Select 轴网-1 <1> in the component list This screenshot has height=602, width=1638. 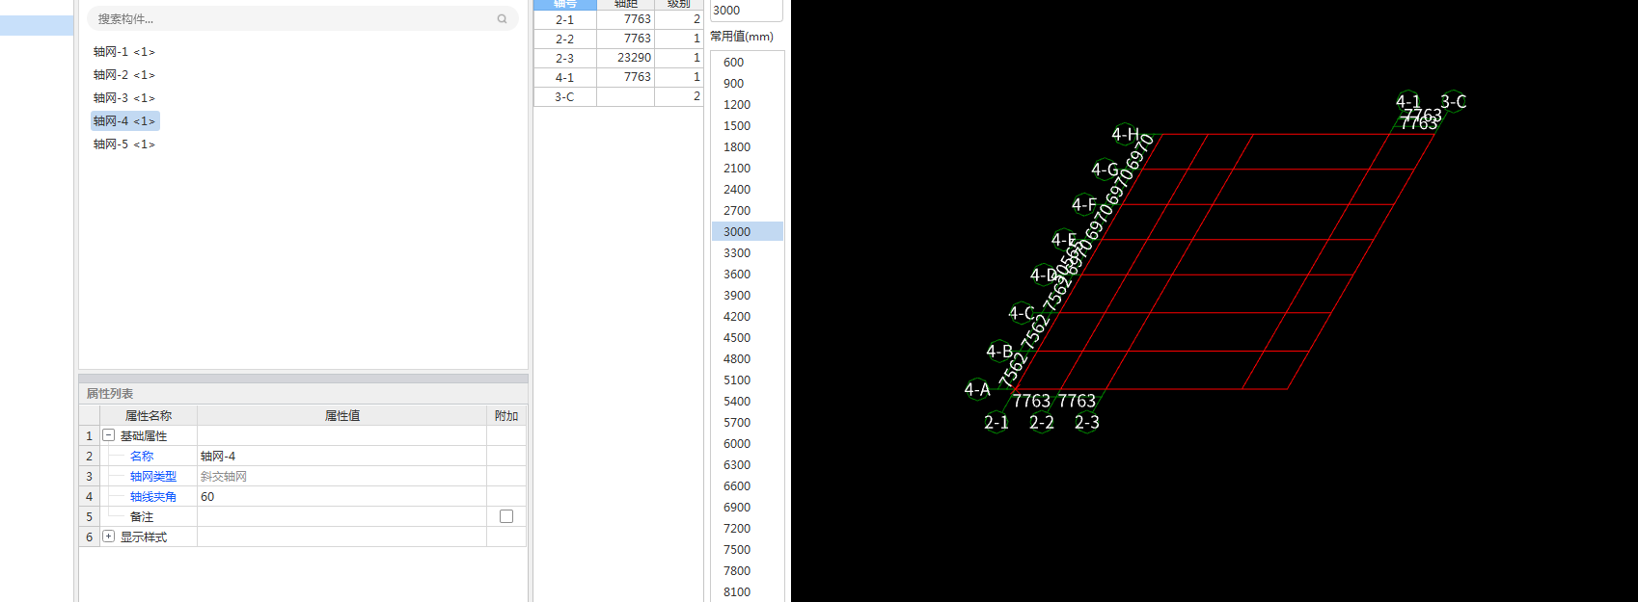tap(123, 52)
